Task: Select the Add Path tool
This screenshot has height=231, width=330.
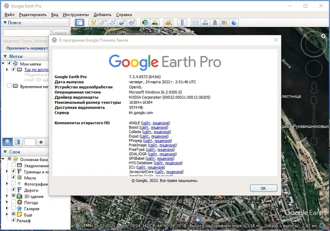Action: coord(113,23)
